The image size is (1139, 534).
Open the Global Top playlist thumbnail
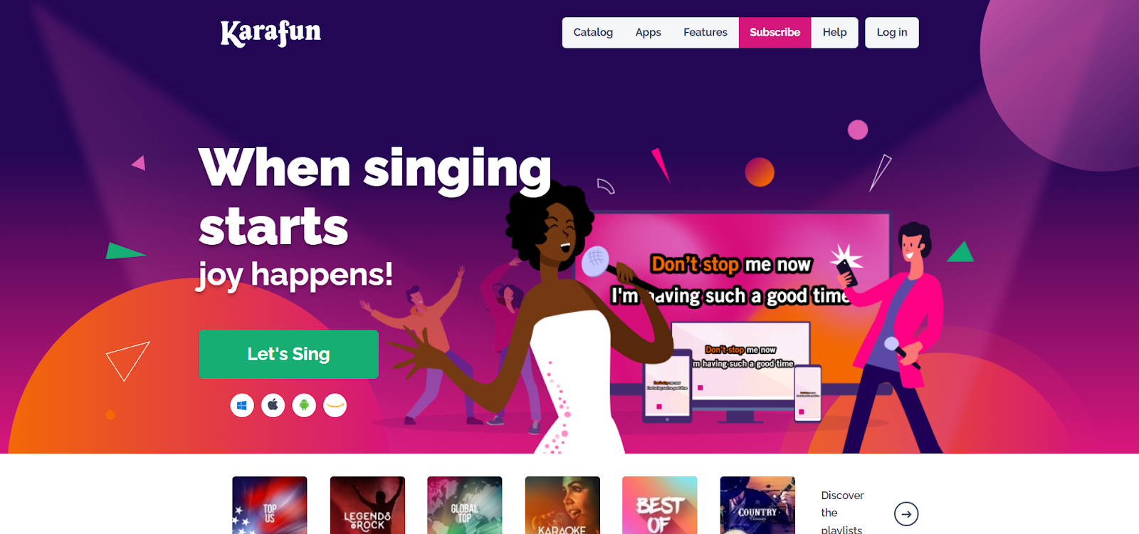tap(465, 506)
